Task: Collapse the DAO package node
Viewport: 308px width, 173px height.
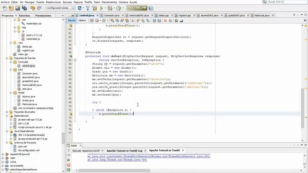Action: point(11,70)
